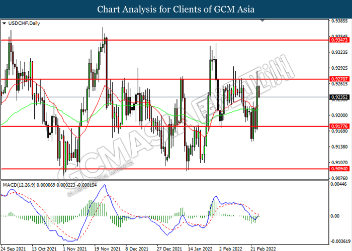
Task: Click the 0.93855 price axis value
Action: coord(339,21)
